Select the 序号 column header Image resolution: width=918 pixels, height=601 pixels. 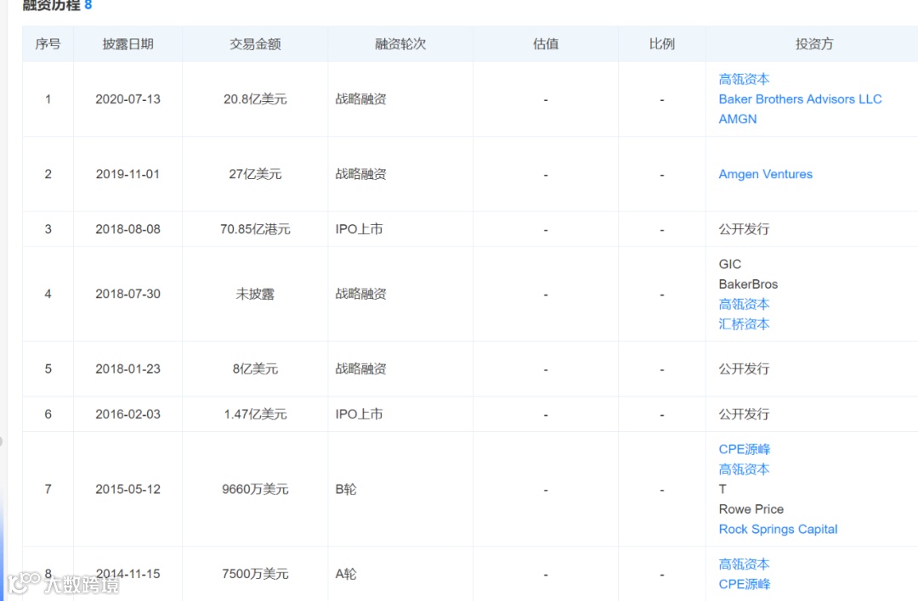tap(48, 44)
